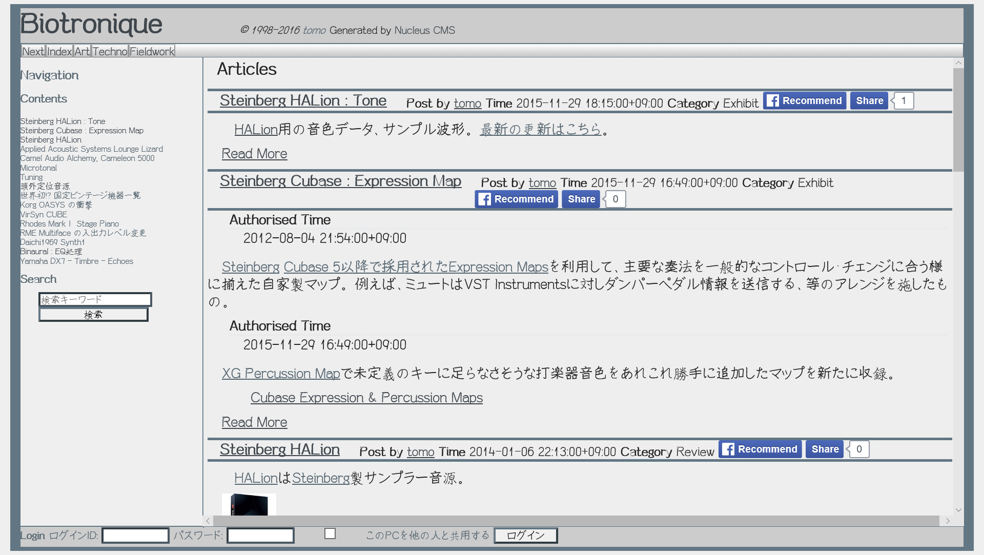Focus the 検索キーワード search field

click(95, 299)
